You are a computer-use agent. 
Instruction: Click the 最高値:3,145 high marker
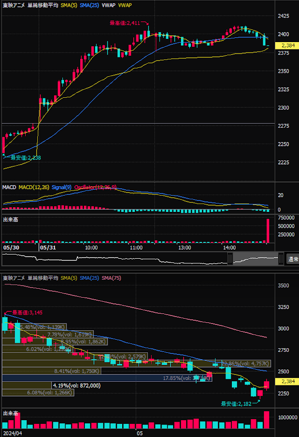tap(27, 313)
